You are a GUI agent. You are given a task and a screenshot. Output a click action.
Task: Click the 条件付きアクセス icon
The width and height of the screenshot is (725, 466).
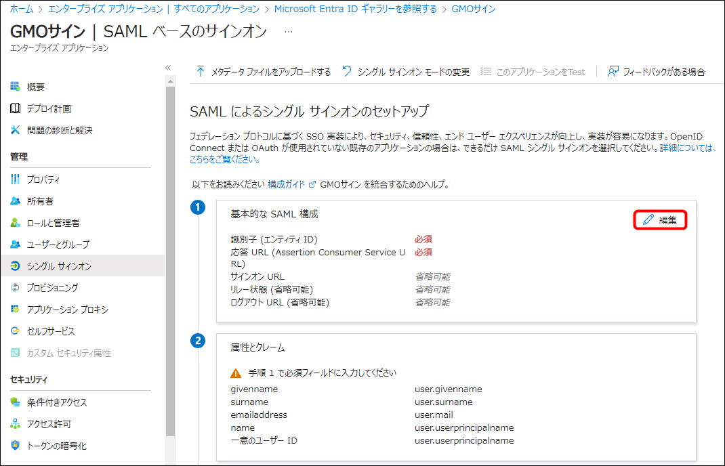tap(16, 402)
